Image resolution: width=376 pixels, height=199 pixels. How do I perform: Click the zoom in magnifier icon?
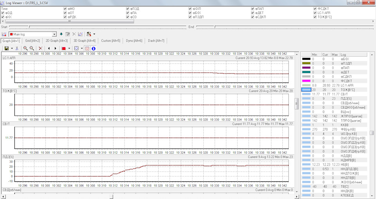point(25,48)
